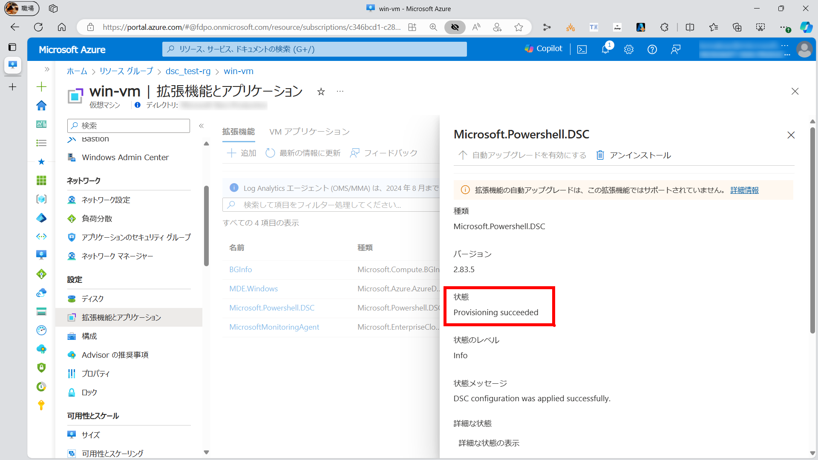This screenshot has width=818, height=460.
Task: Switch to VM アプリケーション tab
Action: (309, 132)
